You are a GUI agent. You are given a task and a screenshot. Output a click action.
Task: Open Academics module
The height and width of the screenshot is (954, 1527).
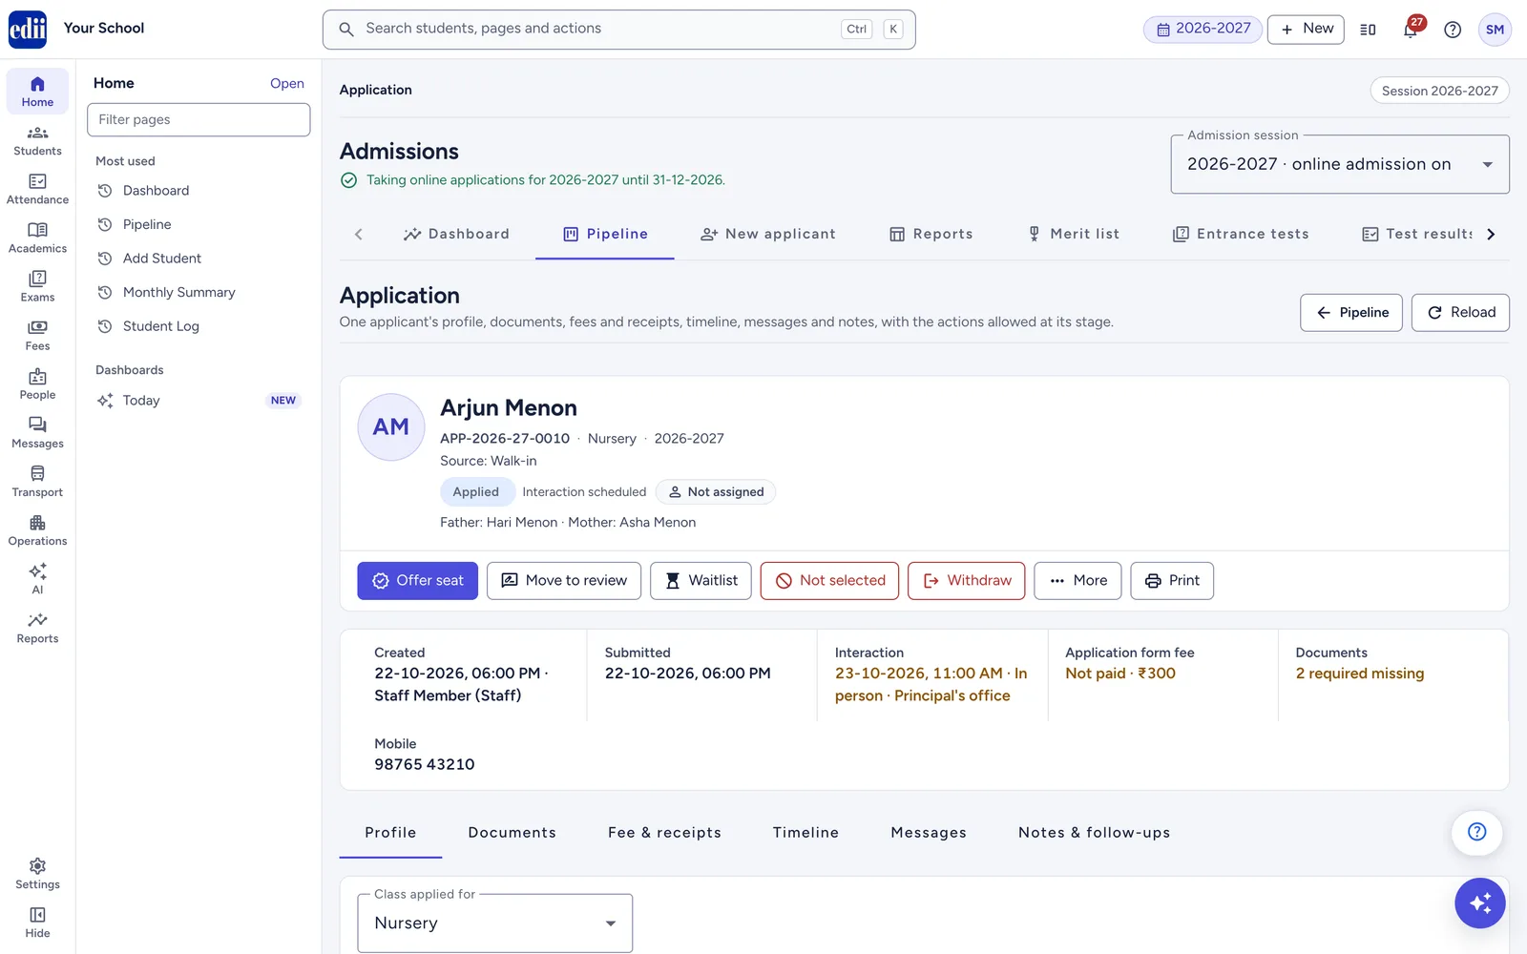coord(37,238)
